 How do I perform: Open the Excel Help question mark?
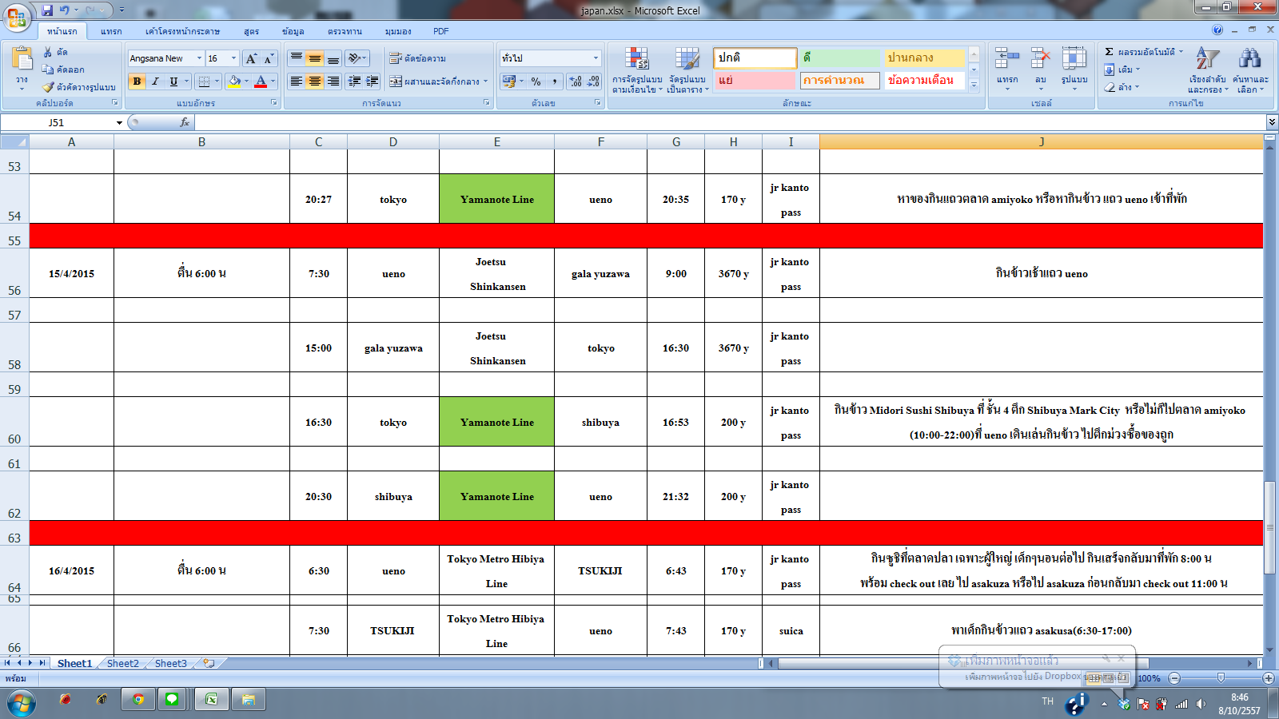point(1217,30)
